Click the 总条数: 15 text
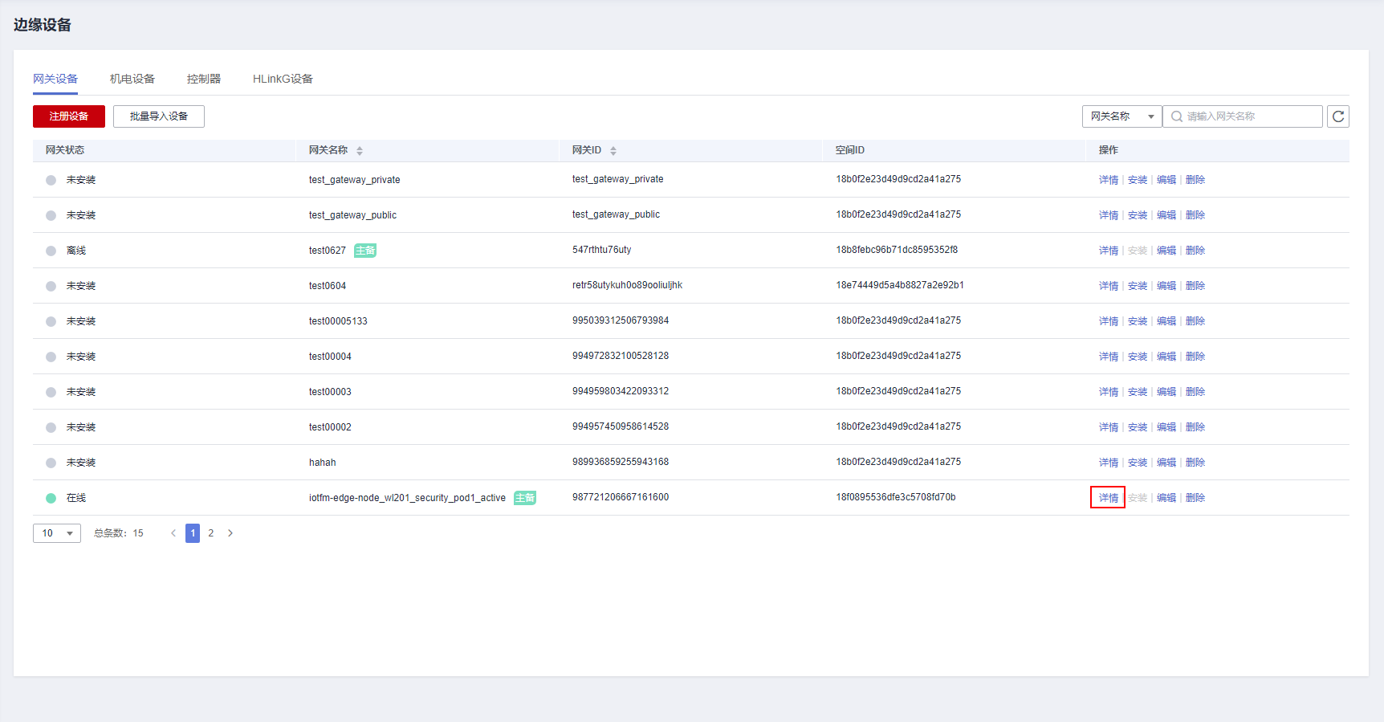The image size is (1384, 722). [x=119, y=533]
